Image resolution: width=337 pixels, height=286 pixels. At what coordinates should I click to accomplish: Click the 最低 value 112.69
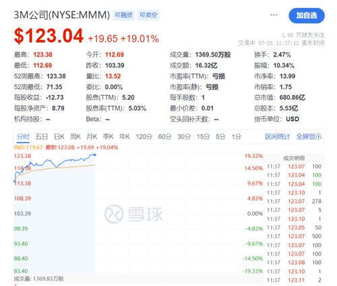[42, 65]
